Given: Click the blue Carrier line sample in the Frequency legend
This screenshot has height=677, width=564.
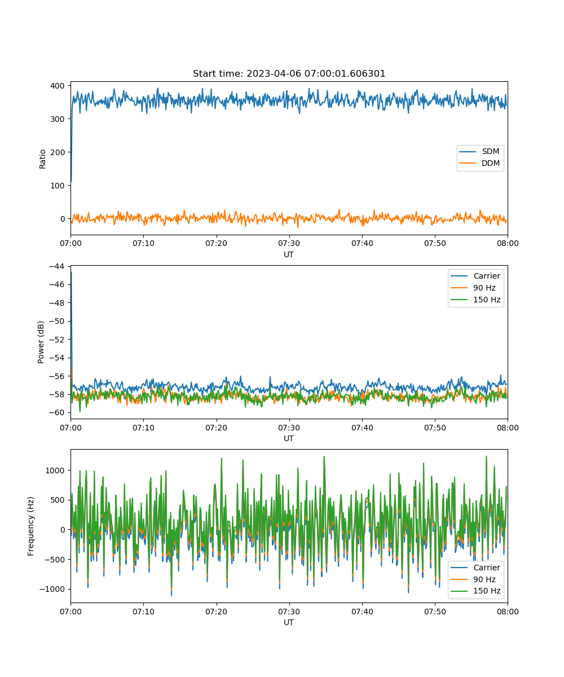Looking at the screenshot, I should [460, 568].
